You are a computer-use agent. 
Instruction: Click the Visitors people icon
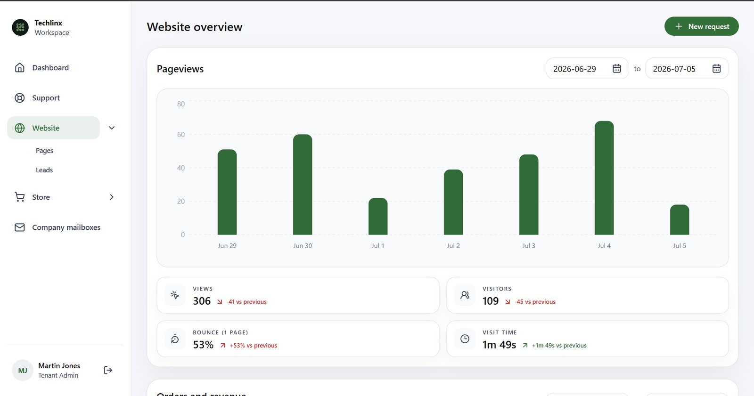[x=465, y=295]
